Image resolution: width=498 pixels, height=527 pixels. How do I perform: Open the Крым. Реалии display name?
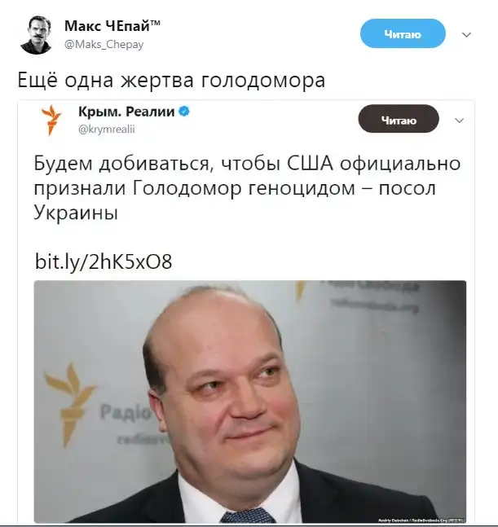click(x=126, y=112)
